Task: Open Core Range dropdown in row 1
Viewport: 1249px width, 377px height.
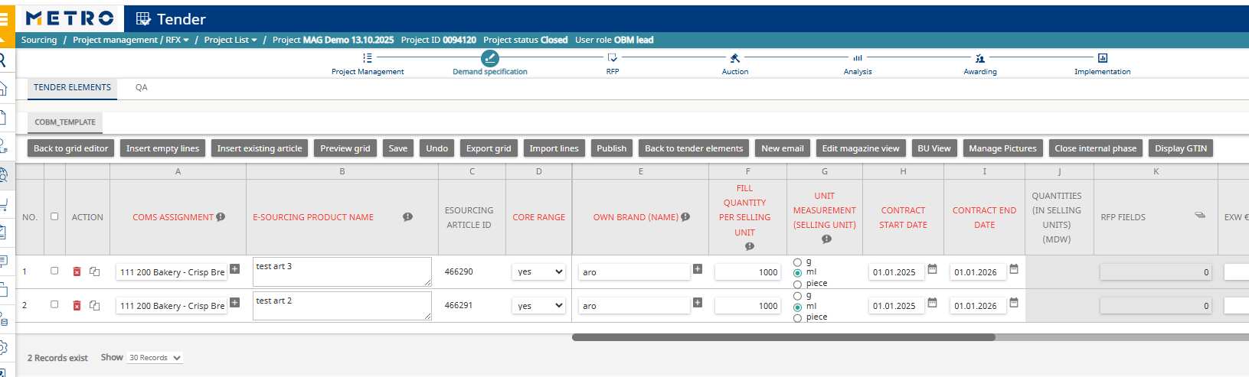Action: (x=539, y=271)
